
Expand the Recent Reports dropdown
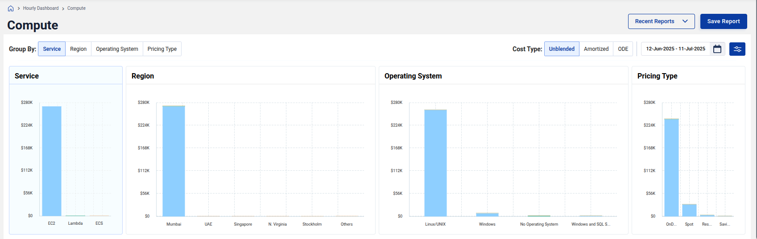coord(661,21)
